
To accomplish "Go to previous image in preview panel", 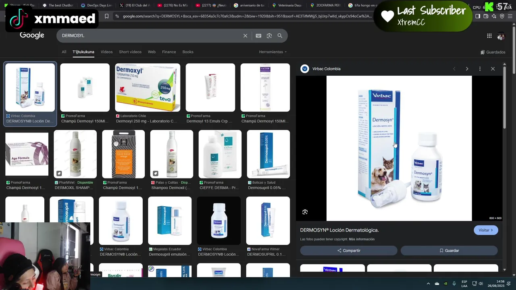I will [x=454, y=69].
